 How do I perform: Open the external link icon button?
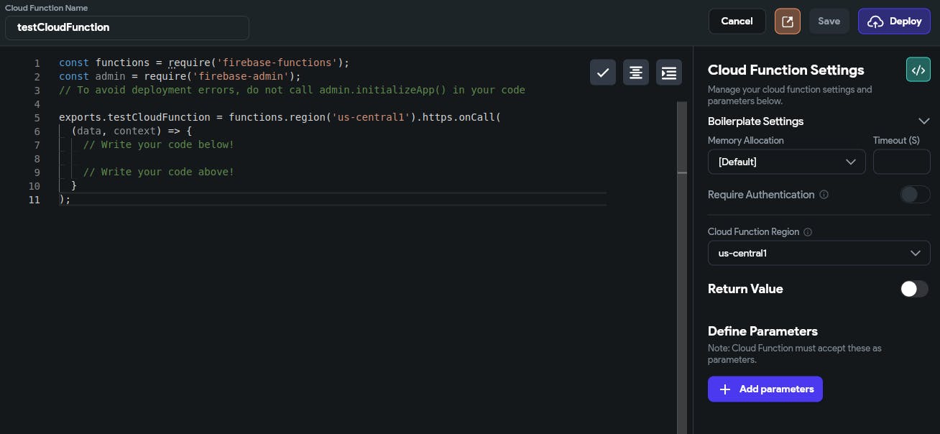coord(788,22)
